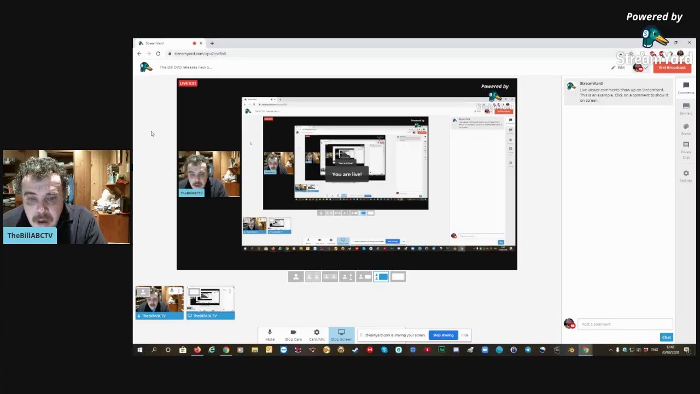The height and width of the screenshot is (394, 700).
Task: Open Steam from the taskbar
Action: 355,350
